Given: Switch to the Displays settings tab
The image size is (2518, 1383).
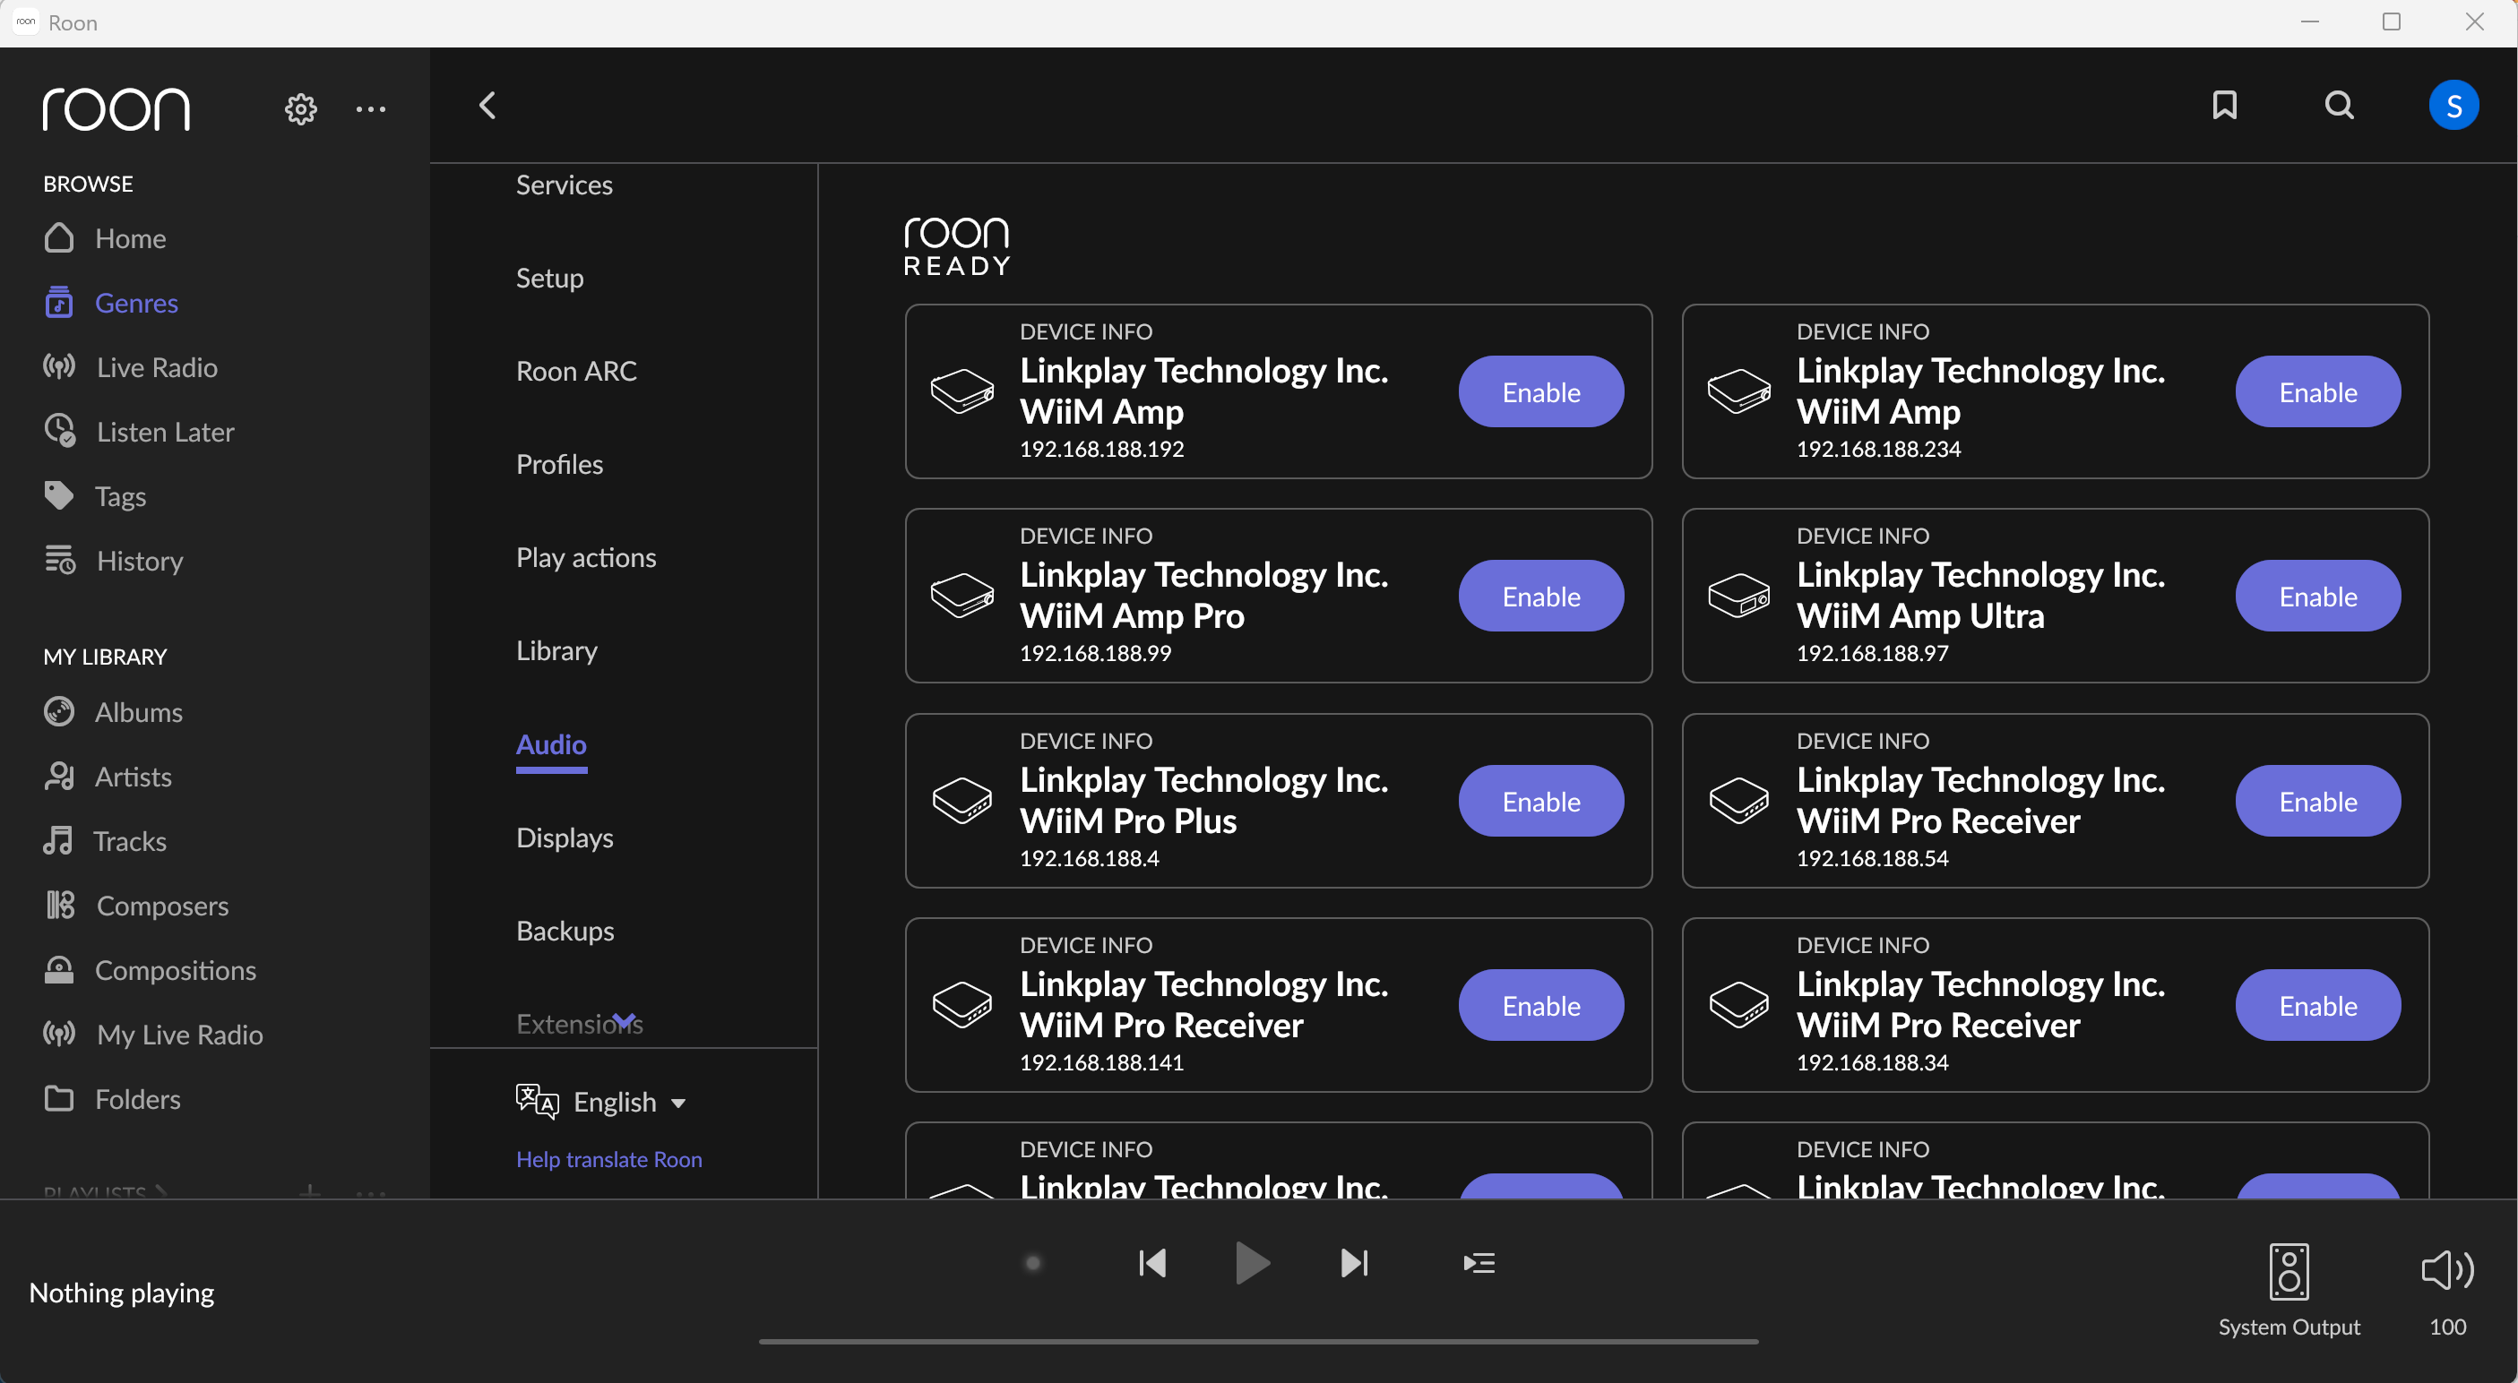Looking at the screenshot, I should [564, 838].
